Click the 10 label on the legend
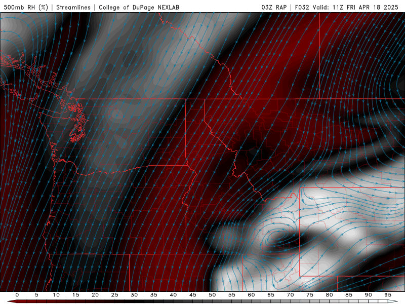 (x=56, y=295)
